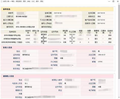Minimize the insurance policy window
120x99 pixels.
point(109,2)
